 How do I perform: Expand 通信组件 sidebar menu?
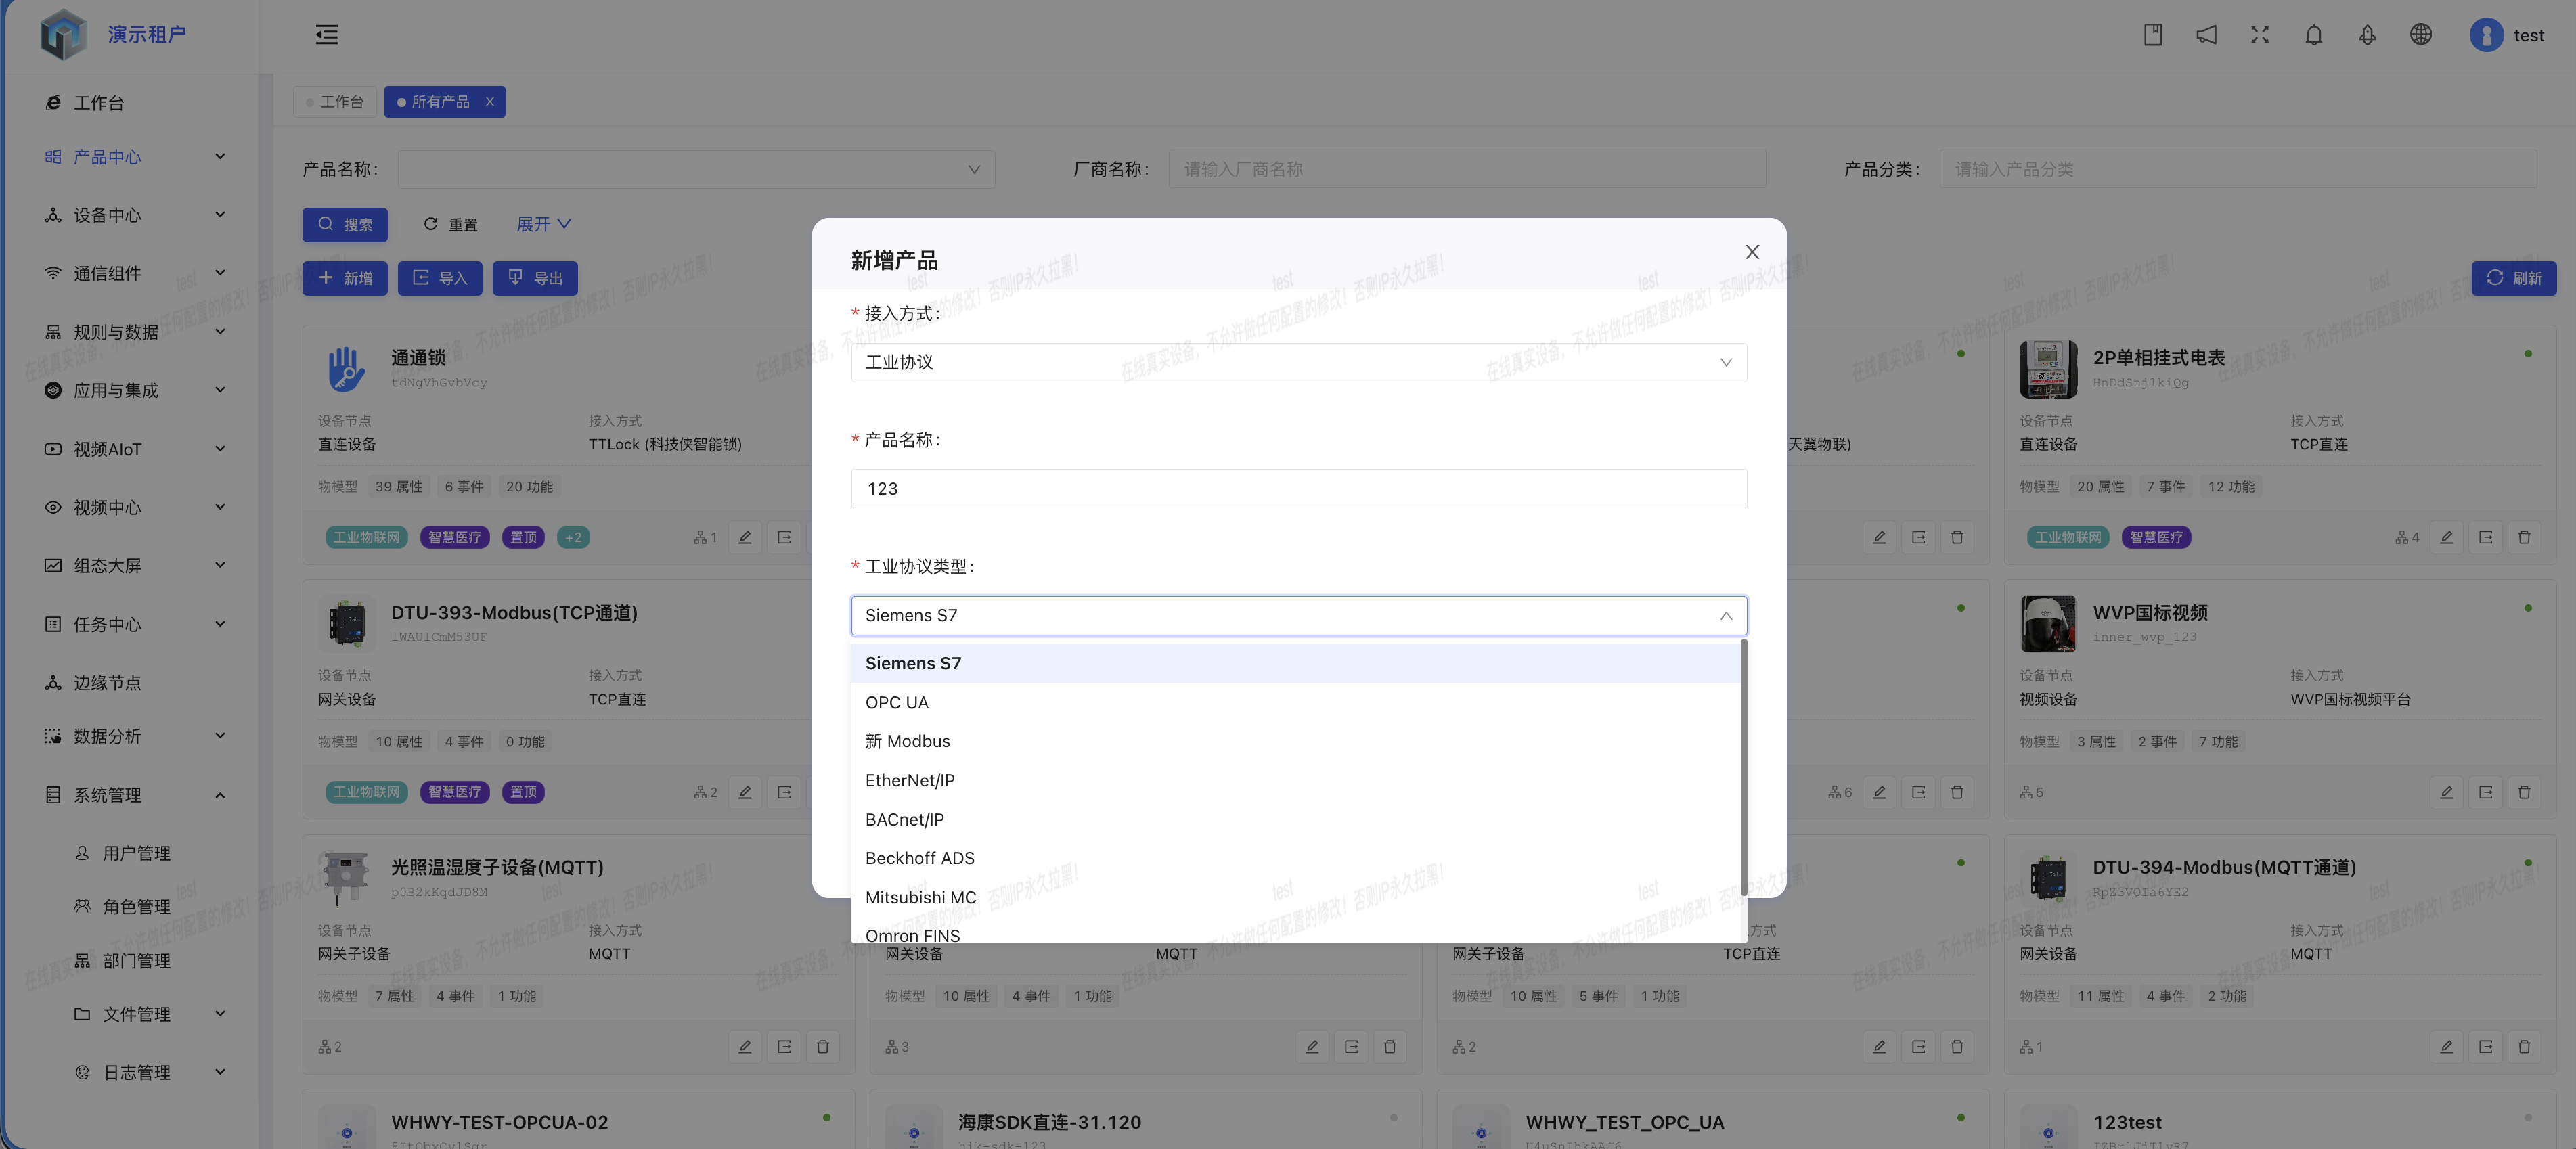tap(134, 273)
